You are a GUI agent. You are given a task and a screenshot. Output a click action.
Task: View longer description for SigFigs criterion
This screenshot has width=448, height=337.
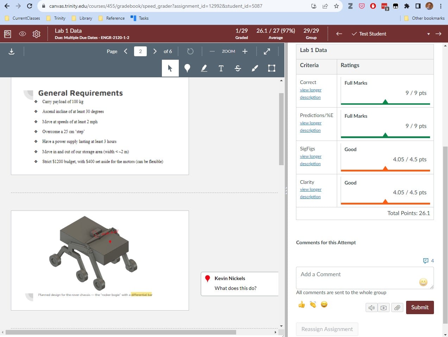pos(310,160)
